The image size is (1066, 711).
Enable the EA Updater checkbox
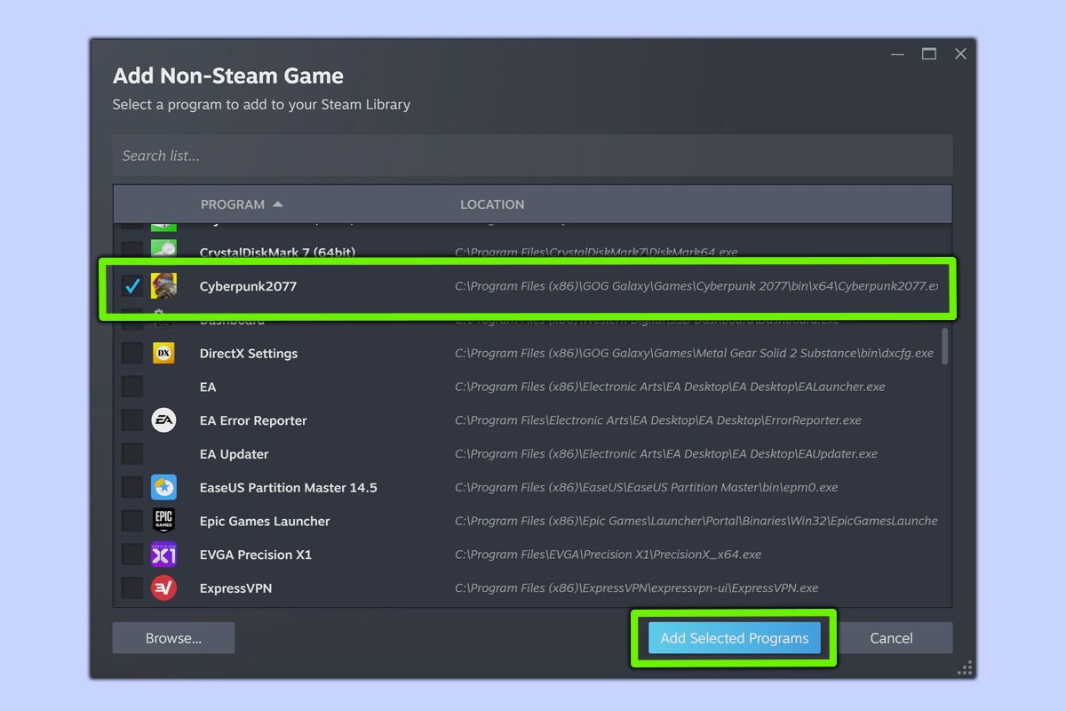click(x=131, y=453)
